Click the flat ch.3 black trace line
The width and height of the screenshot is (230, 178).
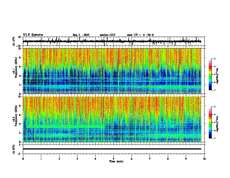(112, 149)
